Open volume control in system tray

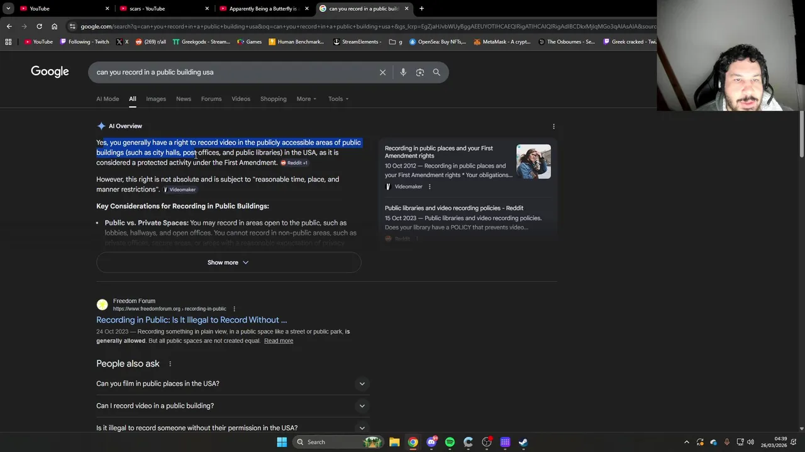pyautogui.click(x=750, y=442)
